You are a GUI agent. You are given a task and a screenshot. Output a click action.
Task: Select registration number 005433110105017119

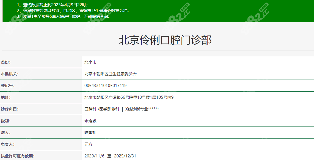pos(105,86)
